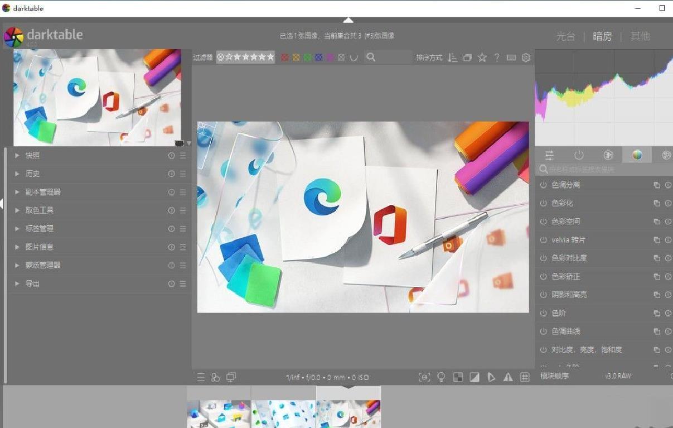Viewport: 673px width, 428px height.
Task: Toggle gamut check warning icon
Action: point(508,377)
